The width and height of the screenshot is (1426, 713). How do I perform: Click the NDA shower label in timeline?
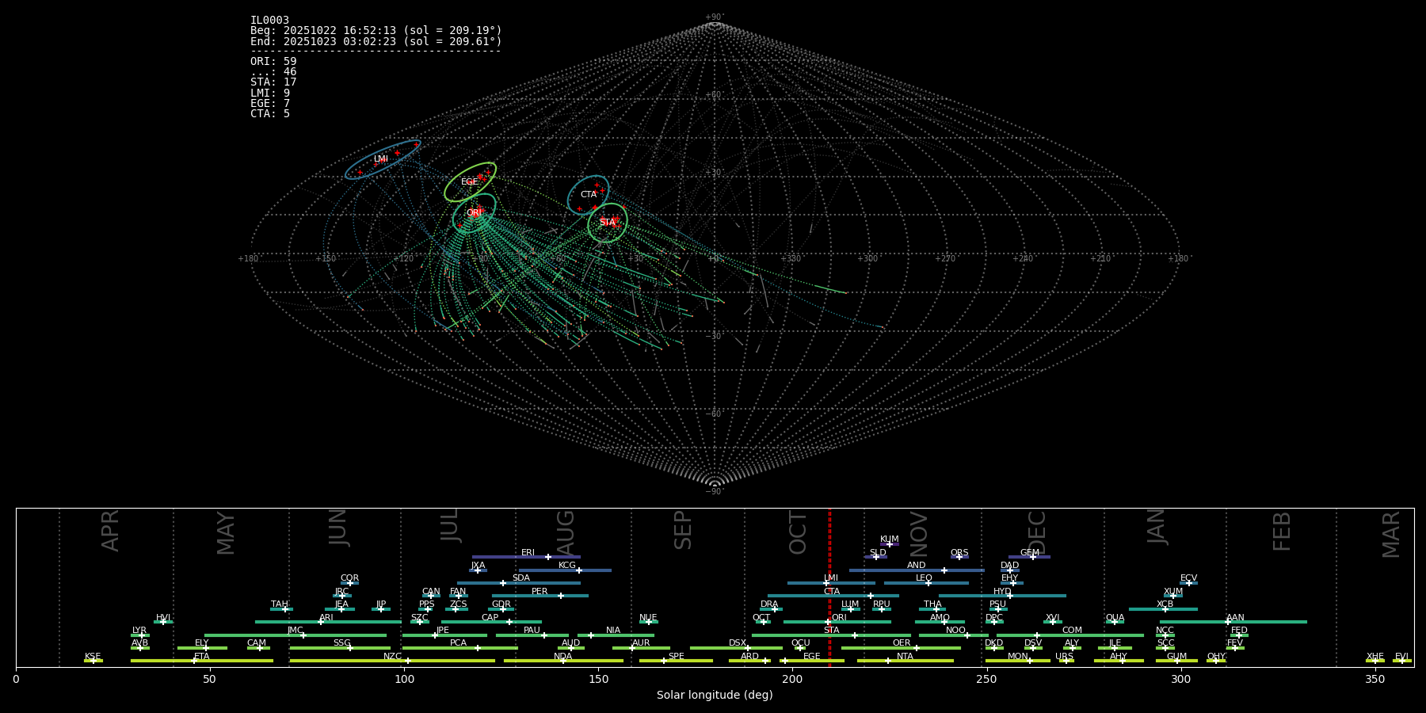click(562, 657)
